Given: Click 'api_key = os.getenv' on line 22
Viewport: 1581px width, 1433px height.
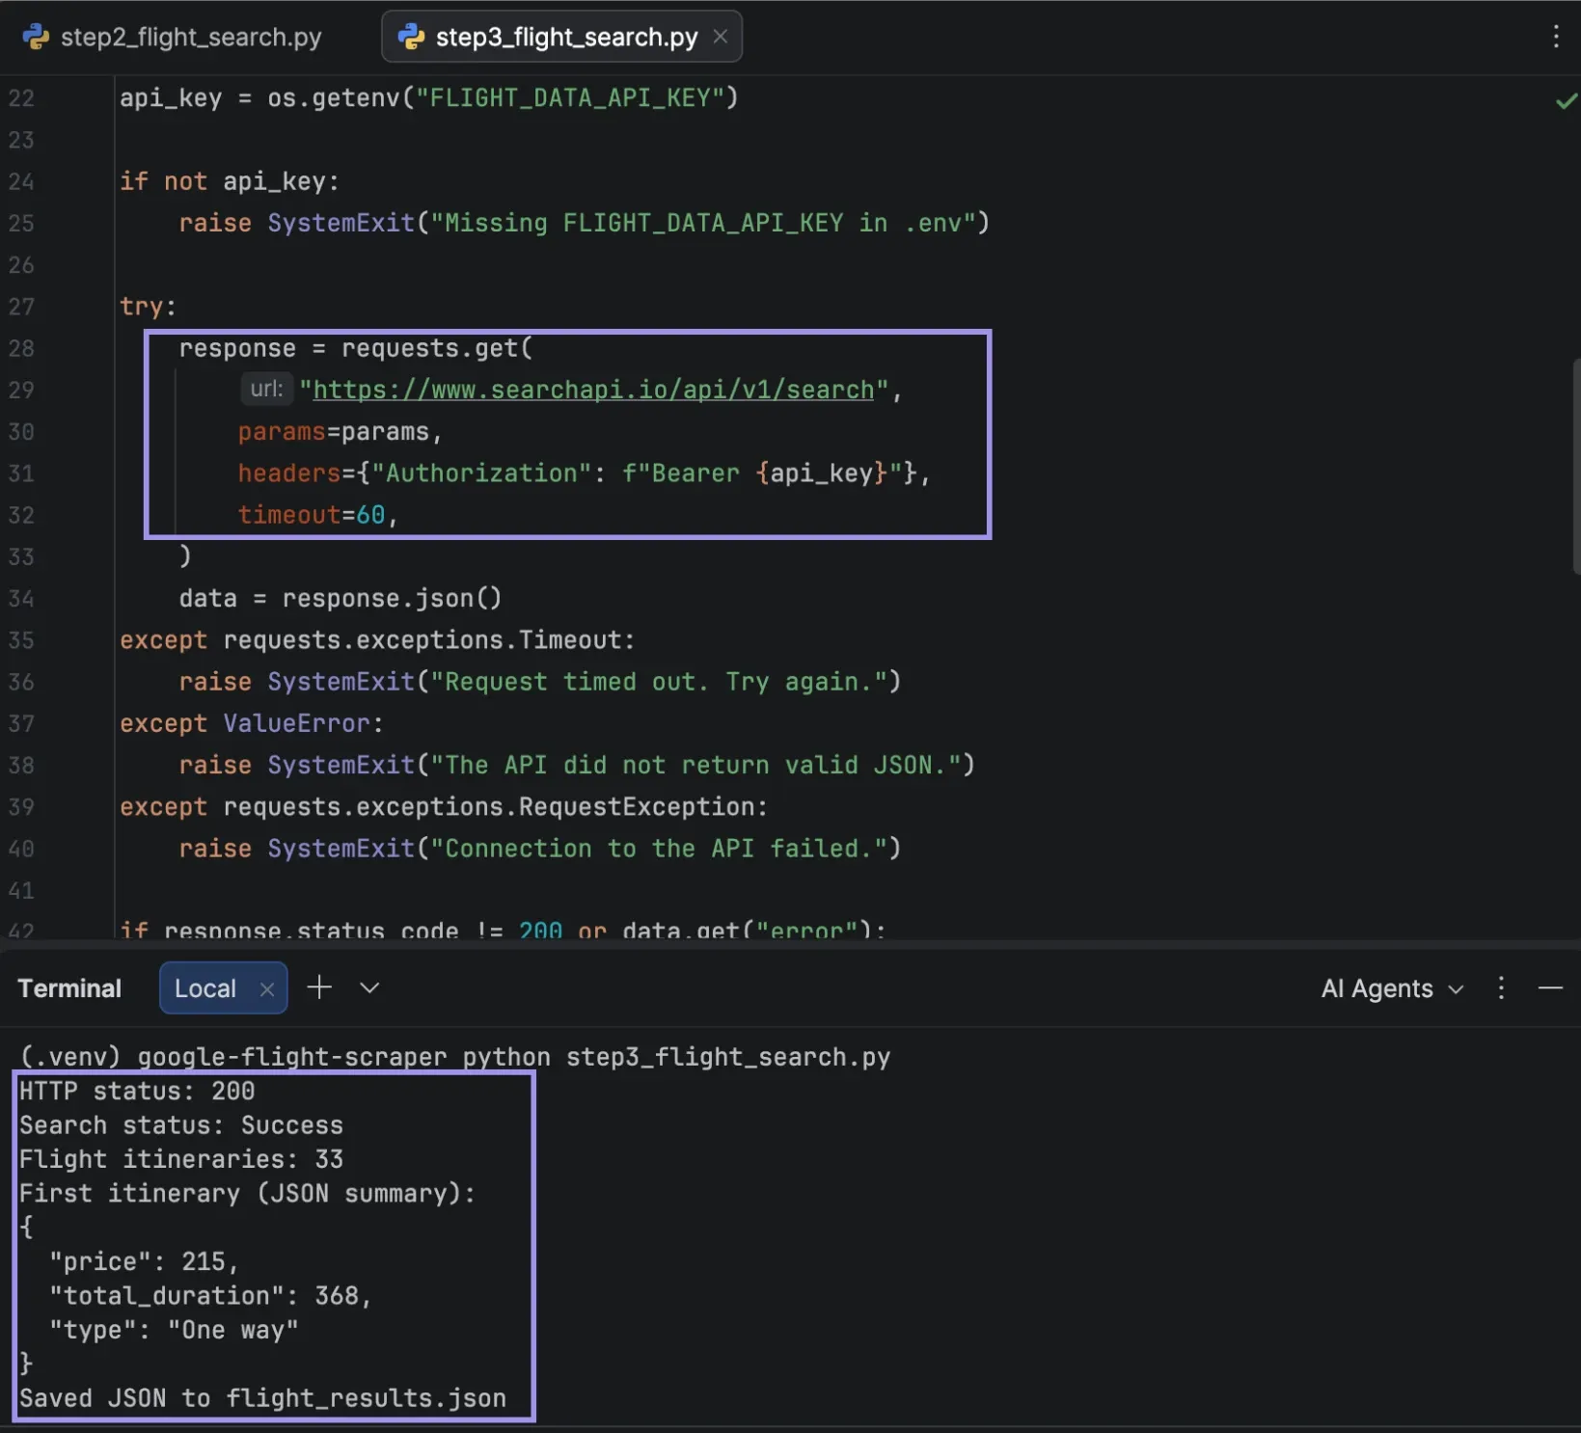Looking at the screenshot, I should (429, 97).
